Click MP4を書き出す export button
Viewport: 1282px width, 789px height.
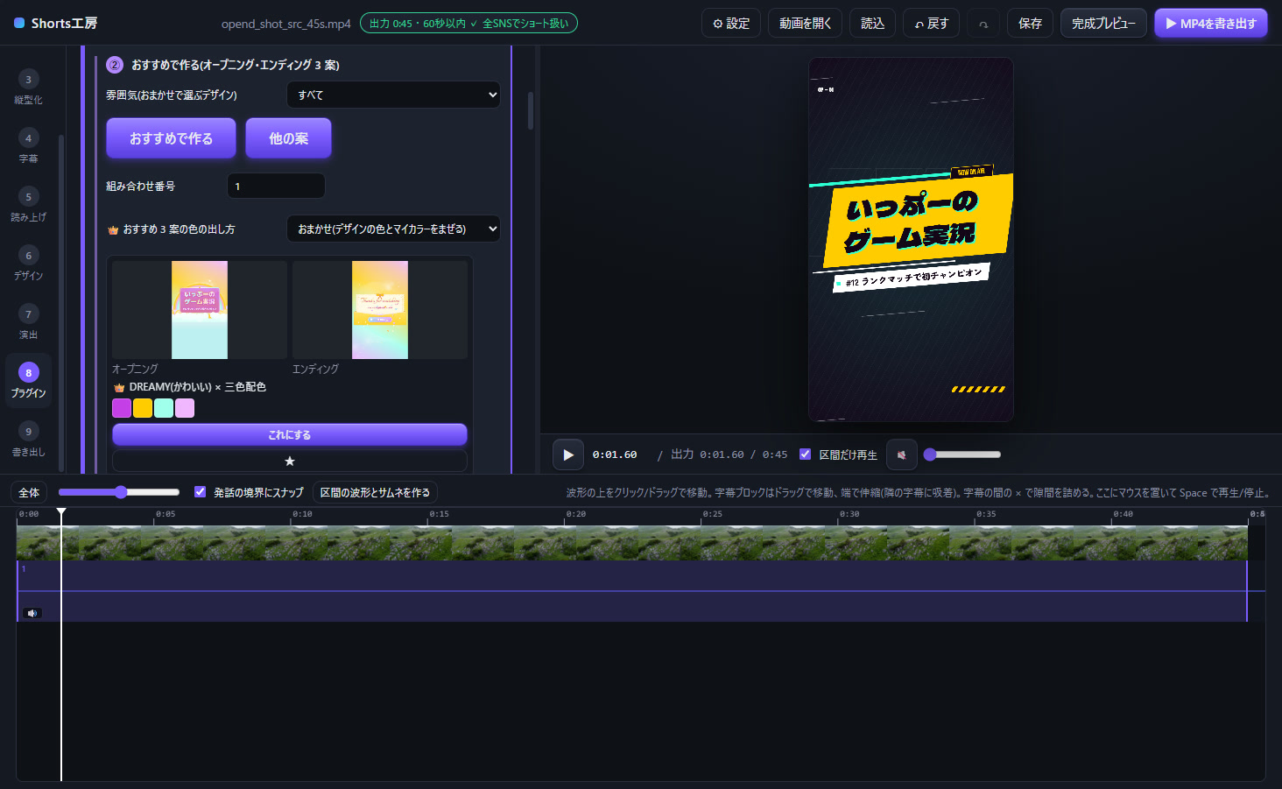[x=1211, y=24]
